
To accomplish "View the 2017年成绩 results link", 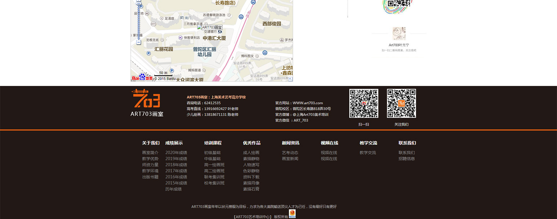I will tap(176, 171).
